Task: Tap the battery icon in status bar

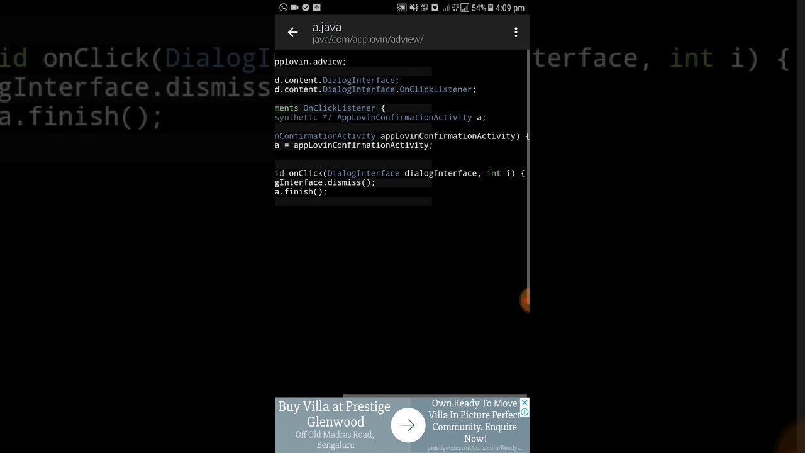Action: click(x=491, y=8)
